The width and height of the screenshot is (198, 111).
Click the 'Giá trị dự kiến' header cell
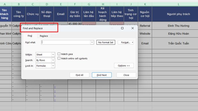point(75,14)
